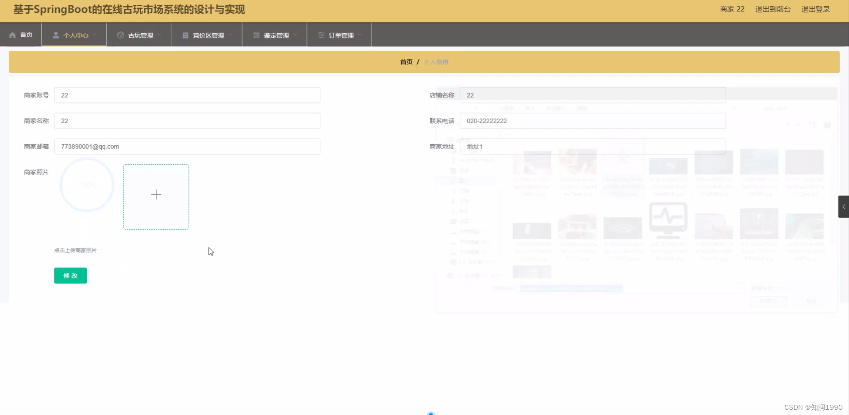Image resolution: width=849 pixels, height=415 pixels.
Task: Select the person icon on 个人中心 menu
Action: [56, 35]
